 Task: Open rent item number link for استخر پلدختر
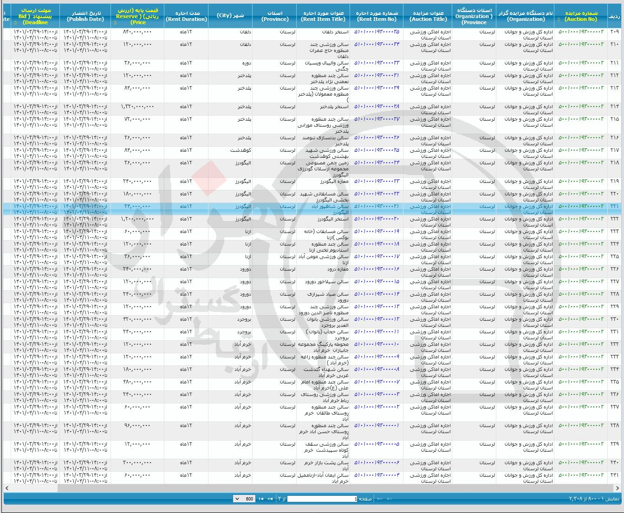pyautogui.click(x=377, y=106)
